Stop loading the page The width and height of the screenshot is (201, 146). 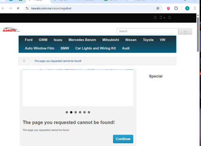click(18, 8)
